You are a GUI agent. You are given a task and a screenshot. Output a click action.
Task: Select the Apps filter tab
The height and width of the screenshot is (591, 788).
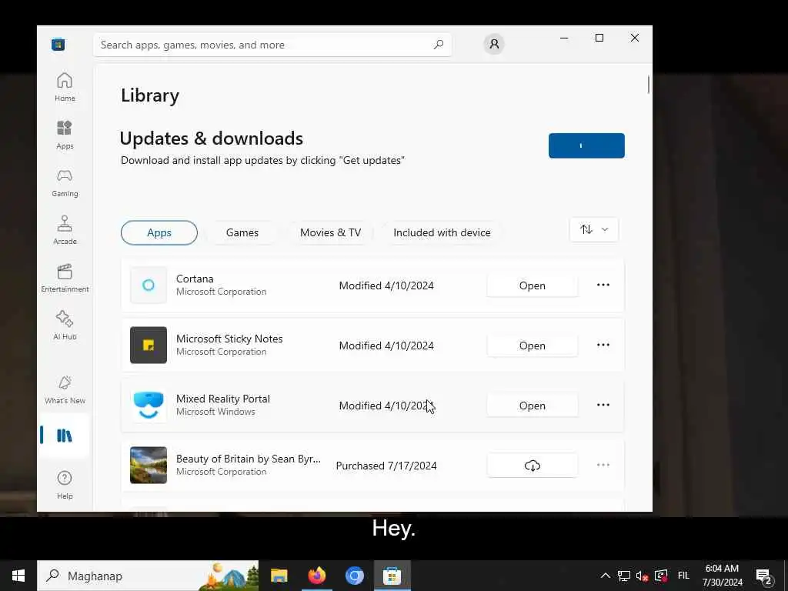159,232
